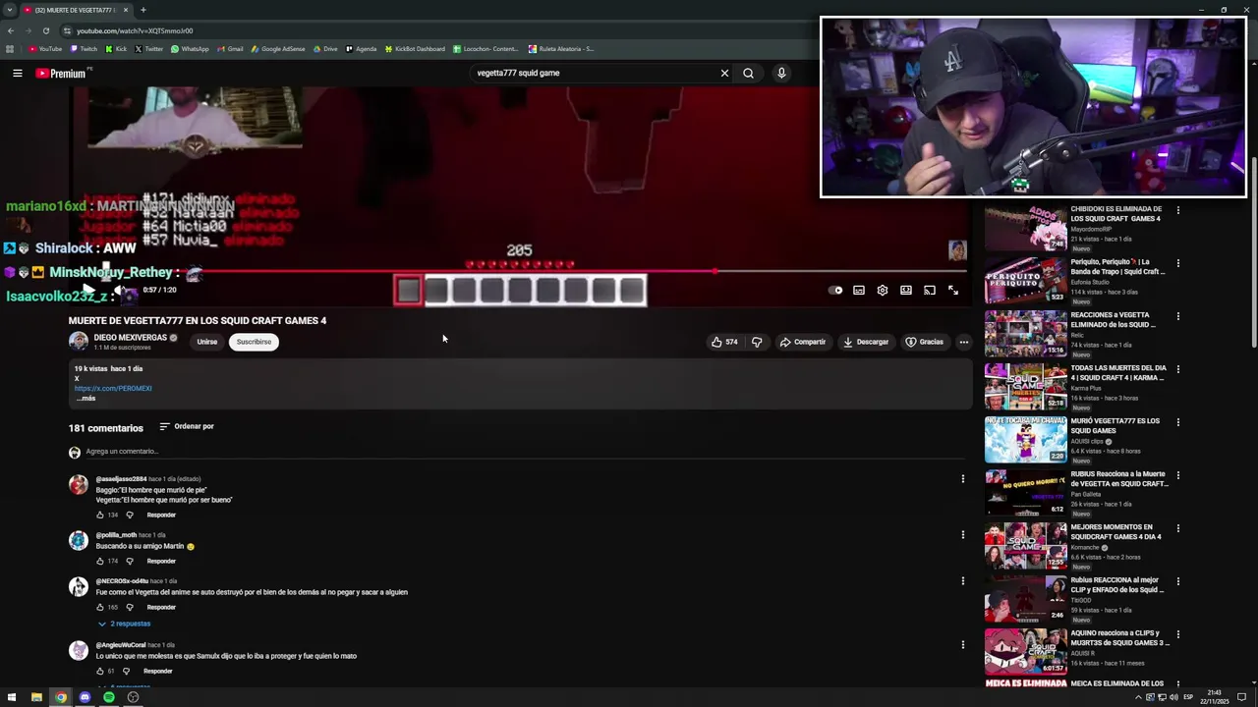Viewport: 1258px width, 707px height.
Task: Like @AngieuWuCoral's comment
Action: 100,671
